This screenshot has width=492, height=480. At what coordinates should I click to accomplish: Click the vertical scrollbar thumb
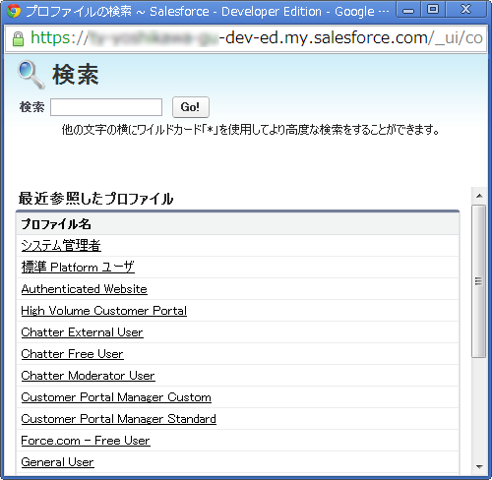(479, 281)
